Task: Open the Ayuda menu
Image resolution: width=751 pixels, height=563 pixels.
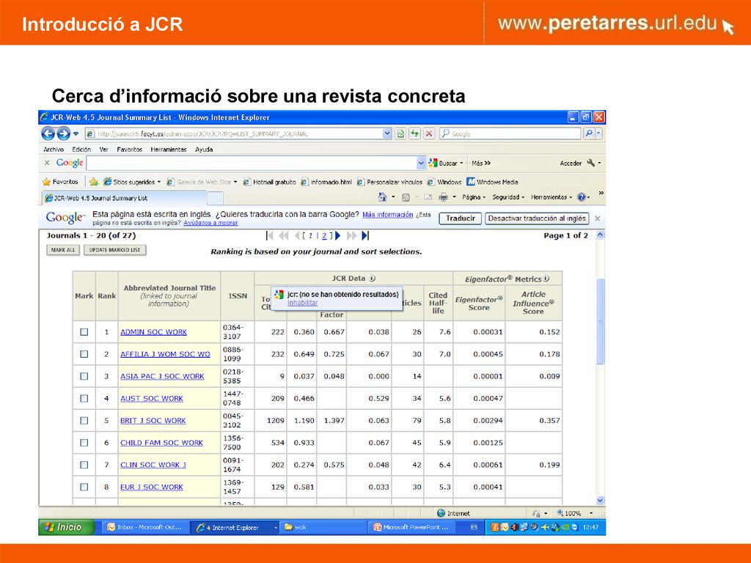Action: [x=204, y=150]
